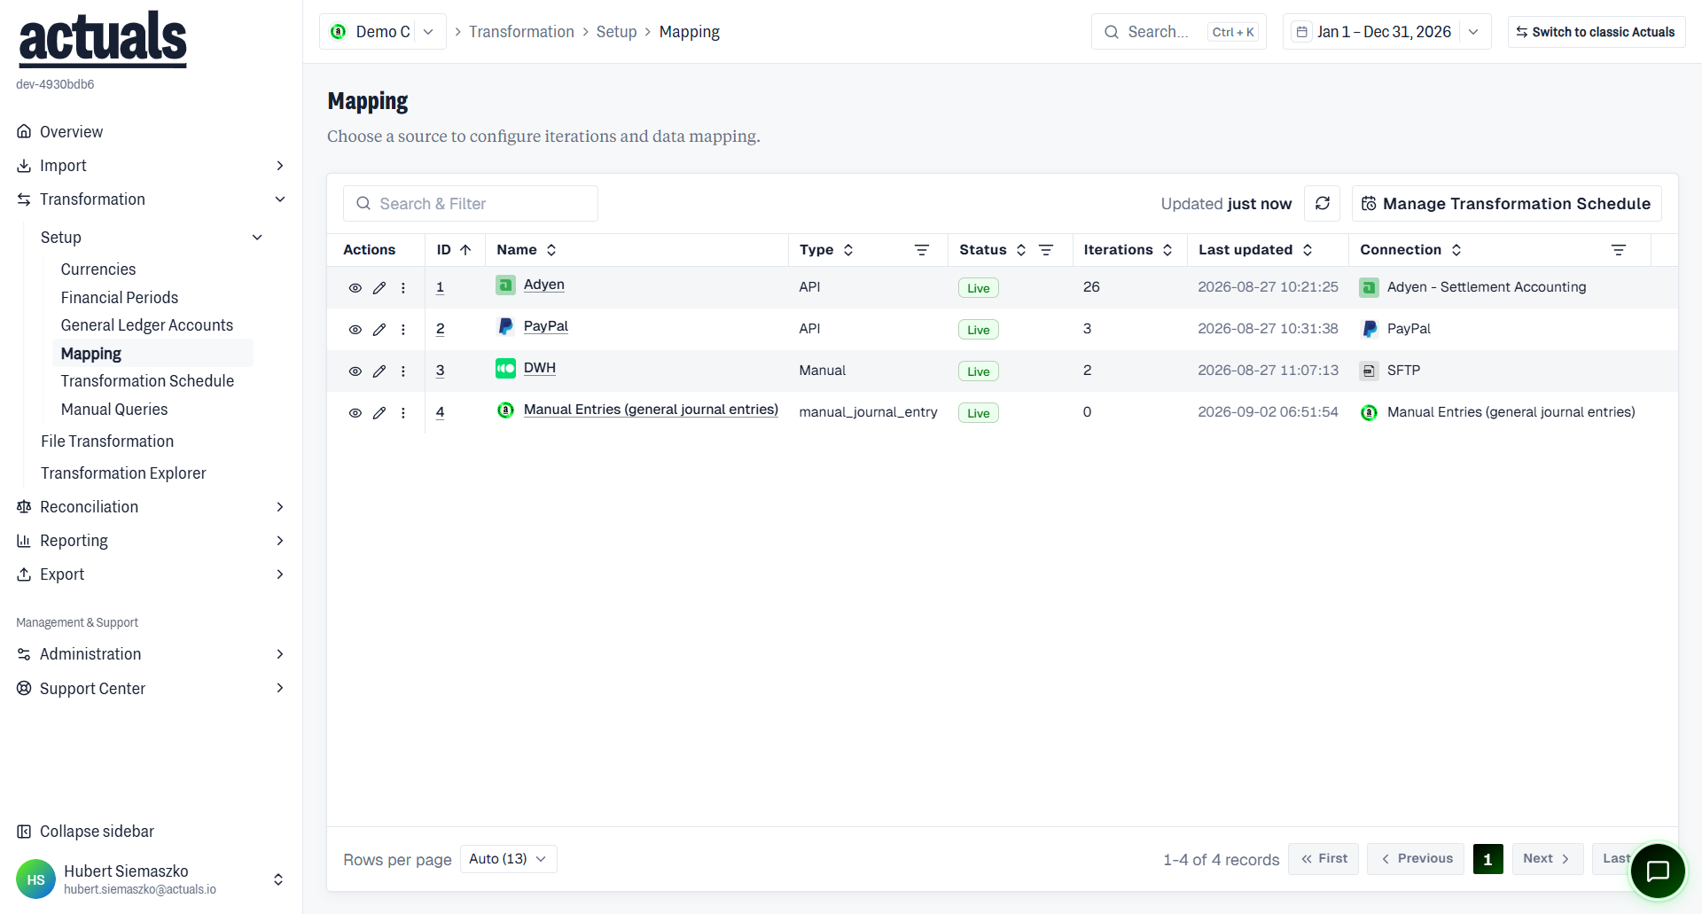This screenshot has height=914, width=1702.
Task: Edit the Adyen mapping with pencil icon
Action: 379,288
